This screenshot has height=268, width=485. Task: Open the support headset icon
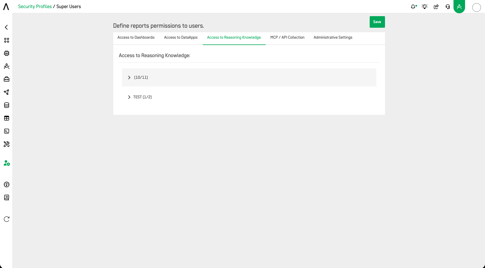coord(448,7)
